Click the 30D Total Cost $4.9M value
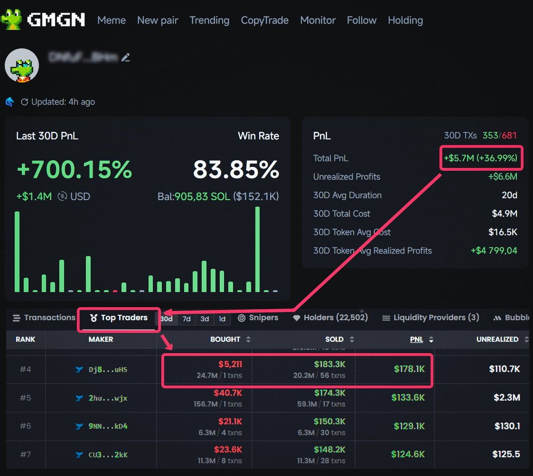The image size is (533, 476). pyautogui.click(x=505, y=213)
